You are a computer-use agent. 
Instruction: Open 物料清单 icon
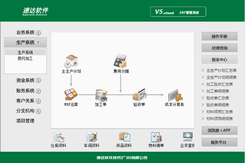(x=157, y=137)
